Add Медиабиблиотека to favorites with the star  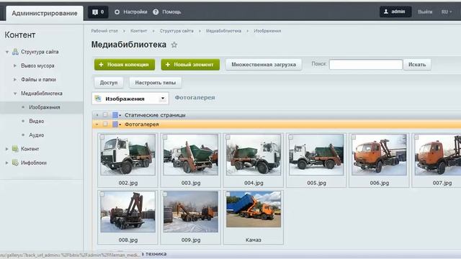coord(174,45)
